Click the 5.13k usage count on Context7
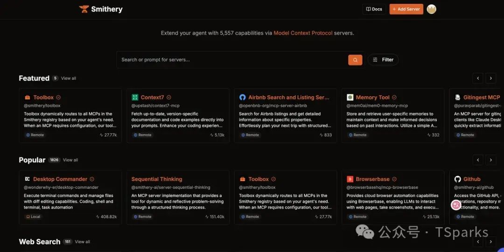This screenshot has height=252, width=504. tap(217, 135)
